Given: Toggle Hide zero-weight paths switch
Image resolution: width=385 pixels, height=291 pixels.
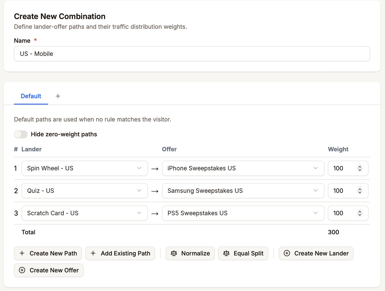Looking at the screenshot, I should 21,134.
